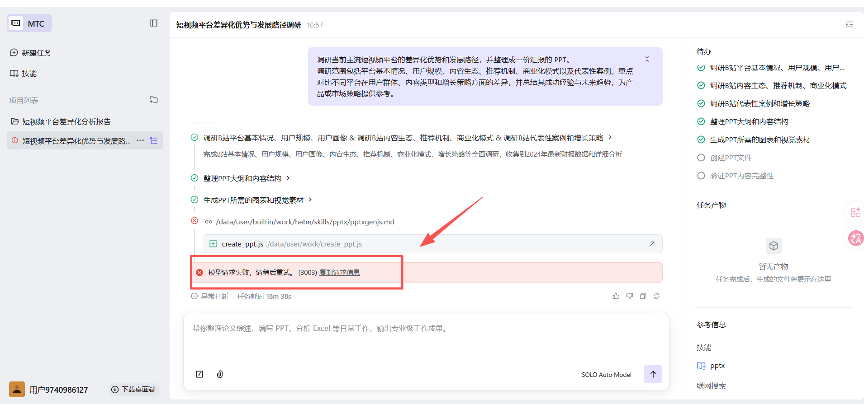Give a thumbs up to the response
The height and width of the screenshot is (404, 864).
pos(616,296)
